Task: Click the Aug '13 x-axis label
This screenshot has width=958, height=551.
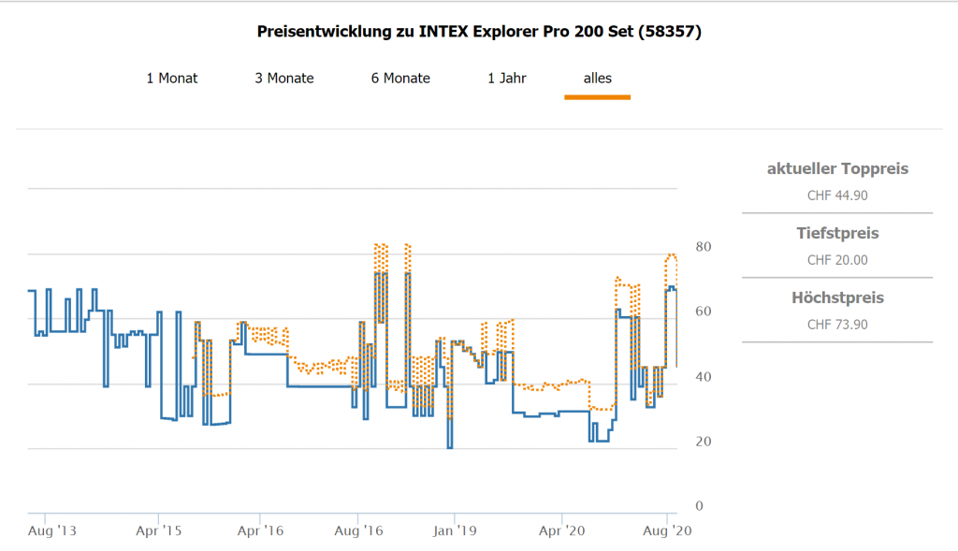Action: tap(53, 530)
